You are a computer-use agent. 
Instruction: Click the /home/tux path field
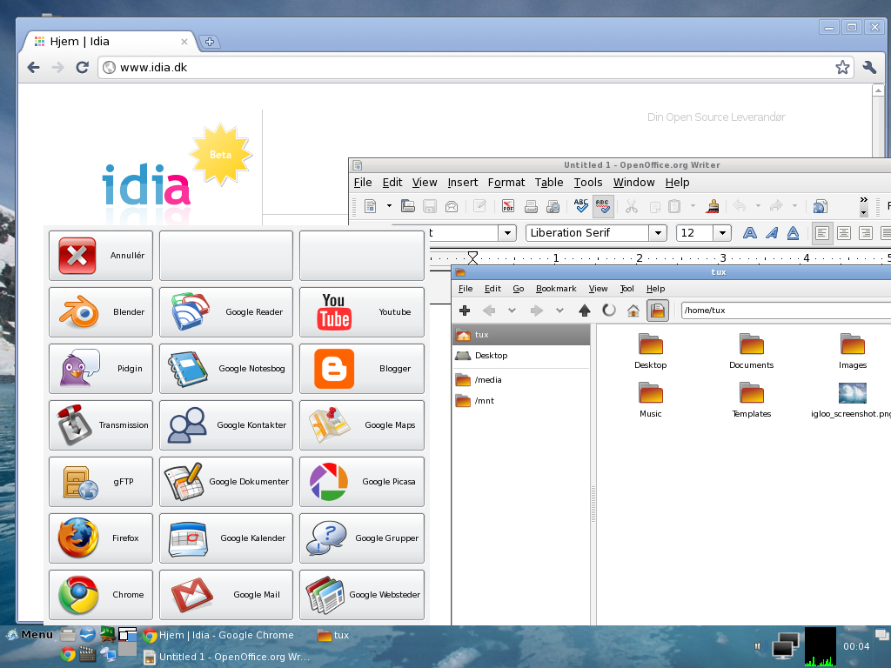(786, 311)
